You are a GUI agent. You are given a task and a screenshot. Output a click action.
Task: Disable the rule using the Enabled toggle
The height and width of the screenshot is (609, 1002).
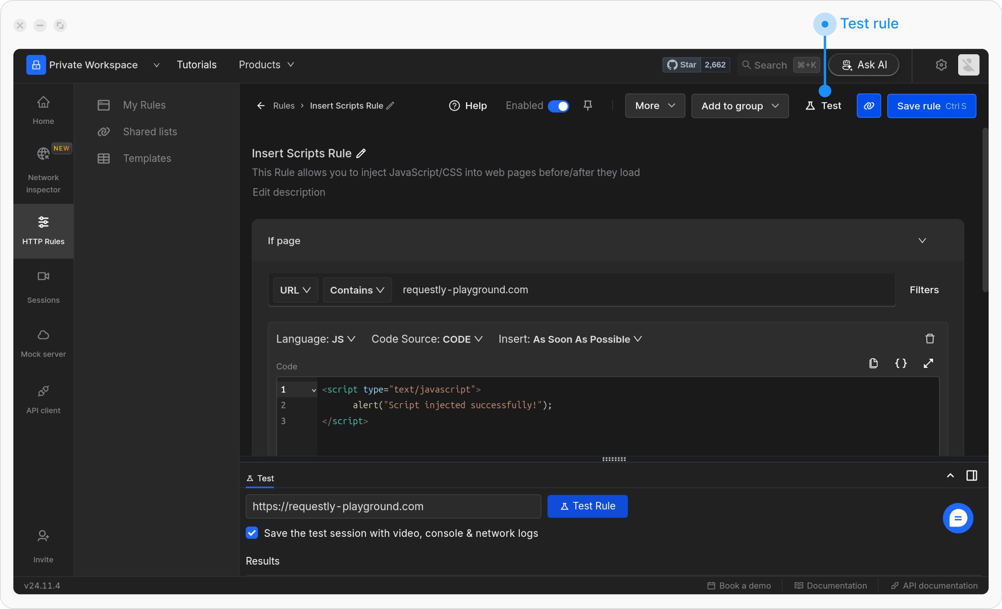[x=558, y=106]
